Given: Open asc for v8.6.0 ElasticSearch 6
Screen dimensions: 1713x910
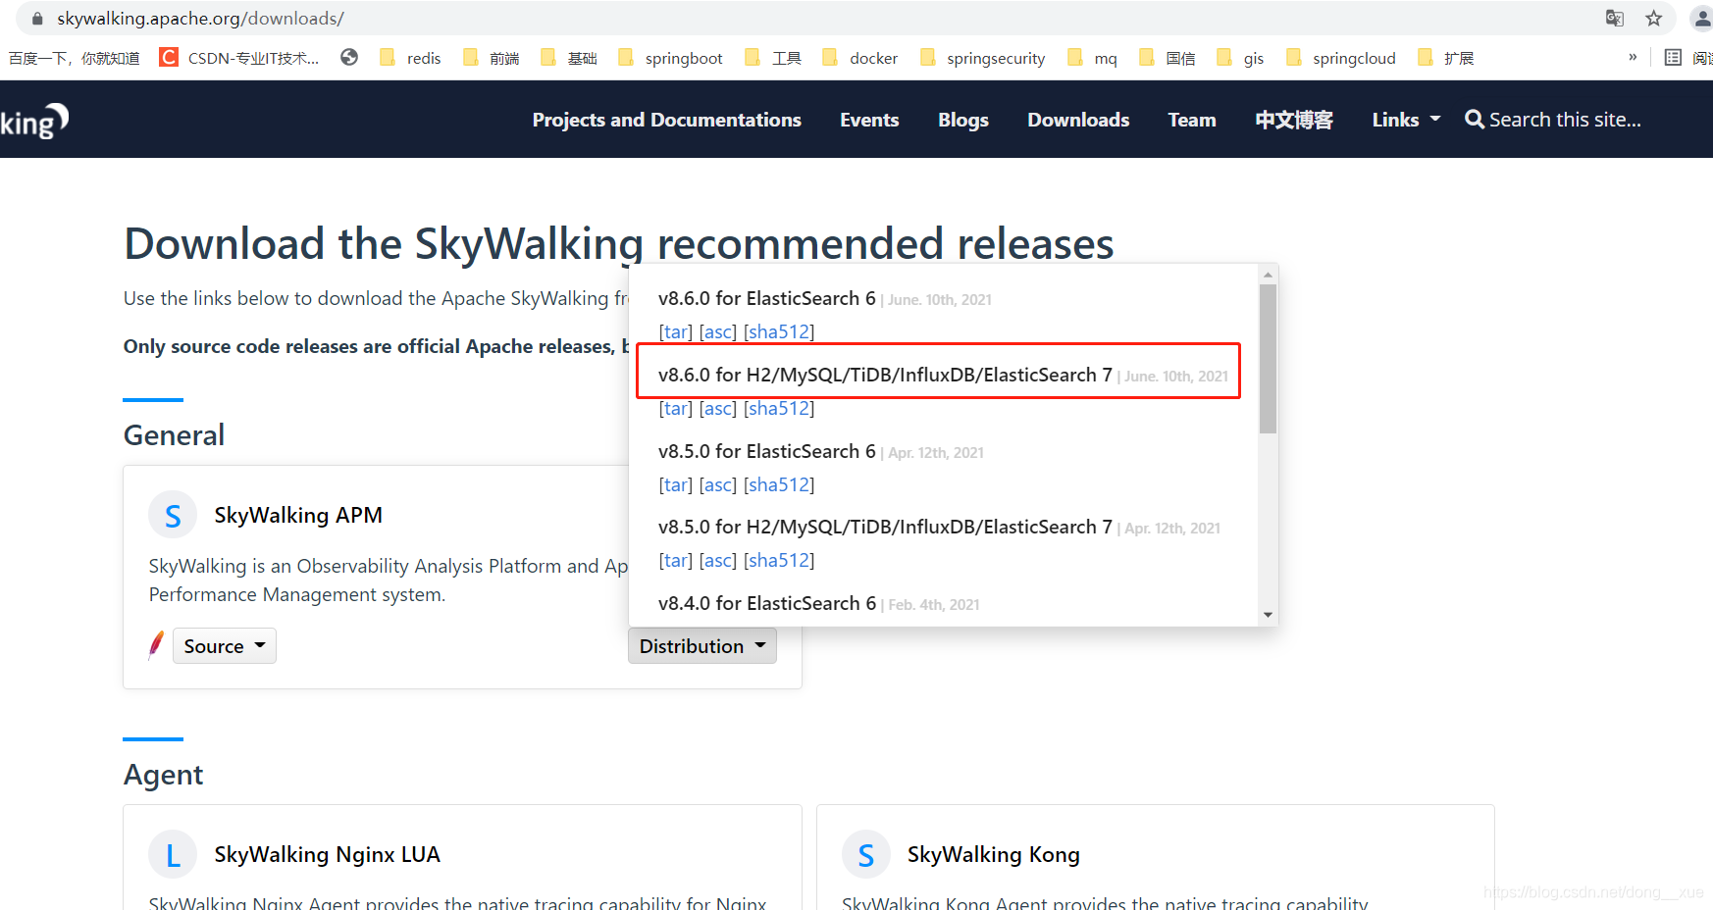Looking at the screenshot, I should pos(718,331).
